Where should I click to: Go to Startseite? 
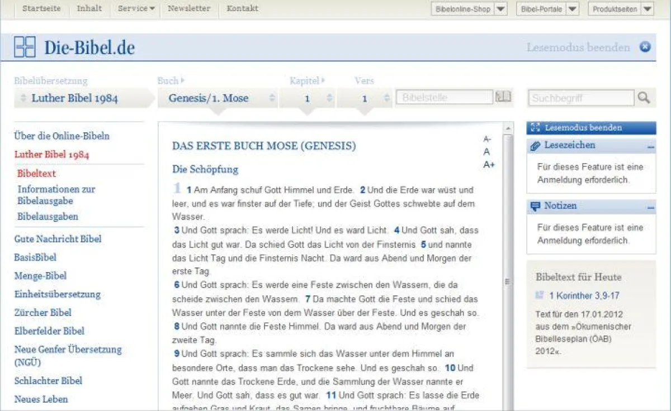41,8
